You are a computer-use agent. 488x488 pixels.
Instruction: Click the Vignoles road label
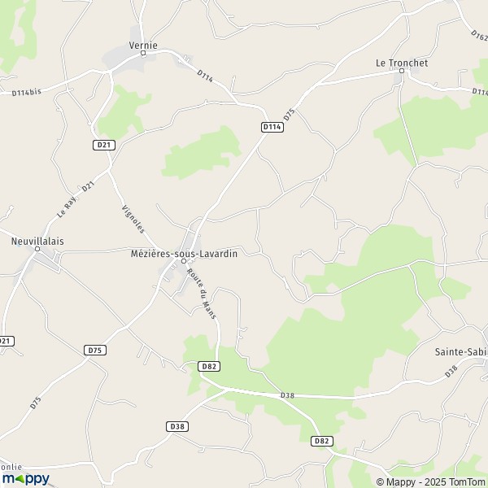133,219
